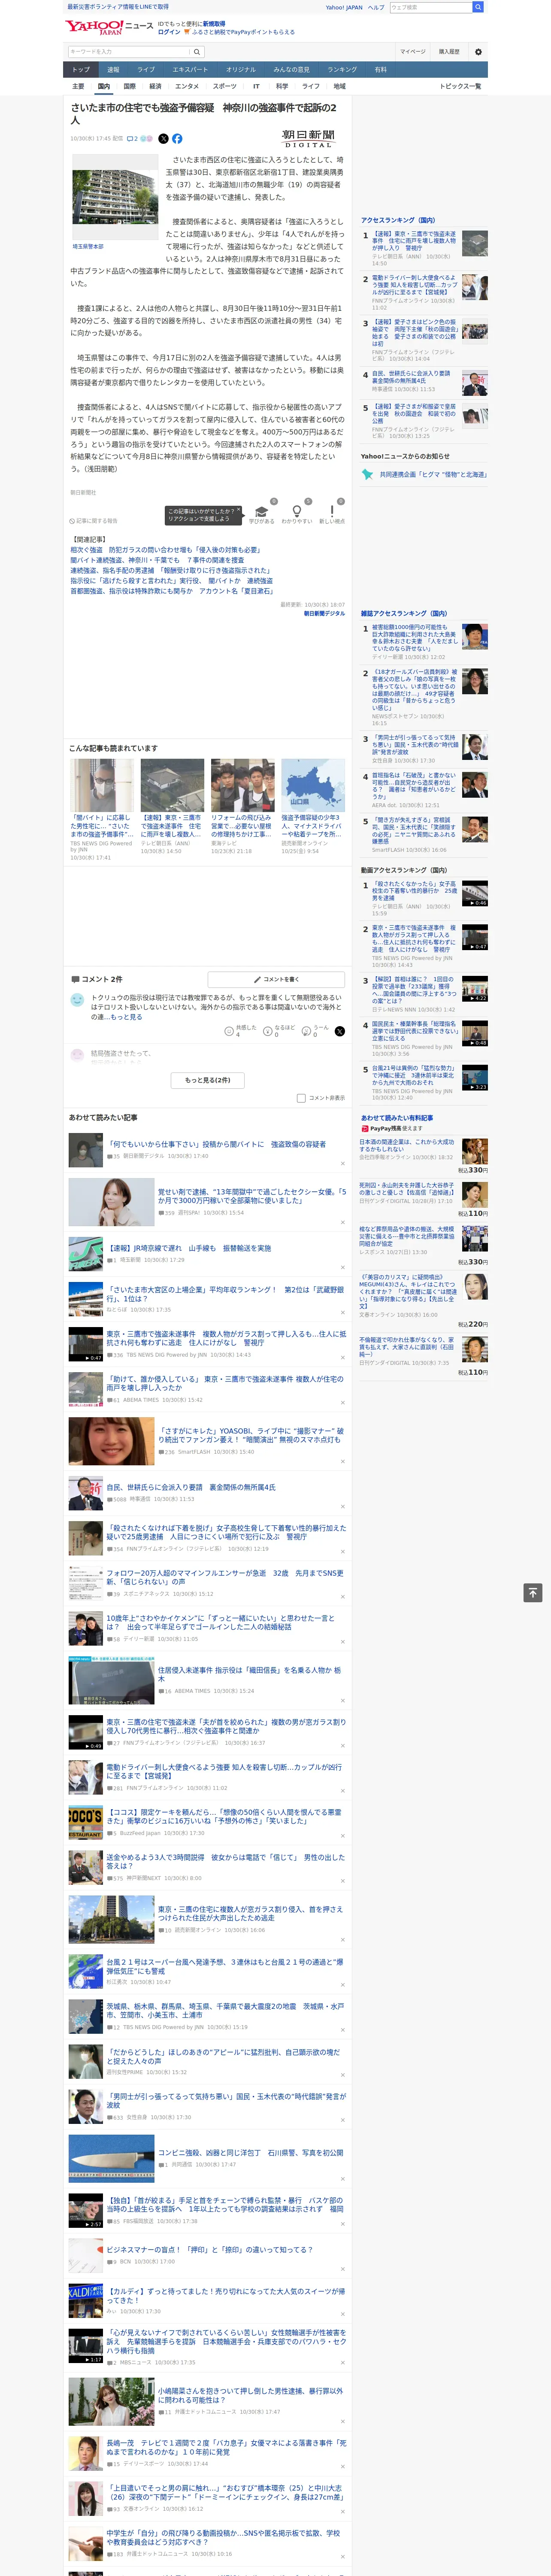Open the みんなの意見 navigation tab
This screenshot has width=551, height=2576.
coord(292,70)
